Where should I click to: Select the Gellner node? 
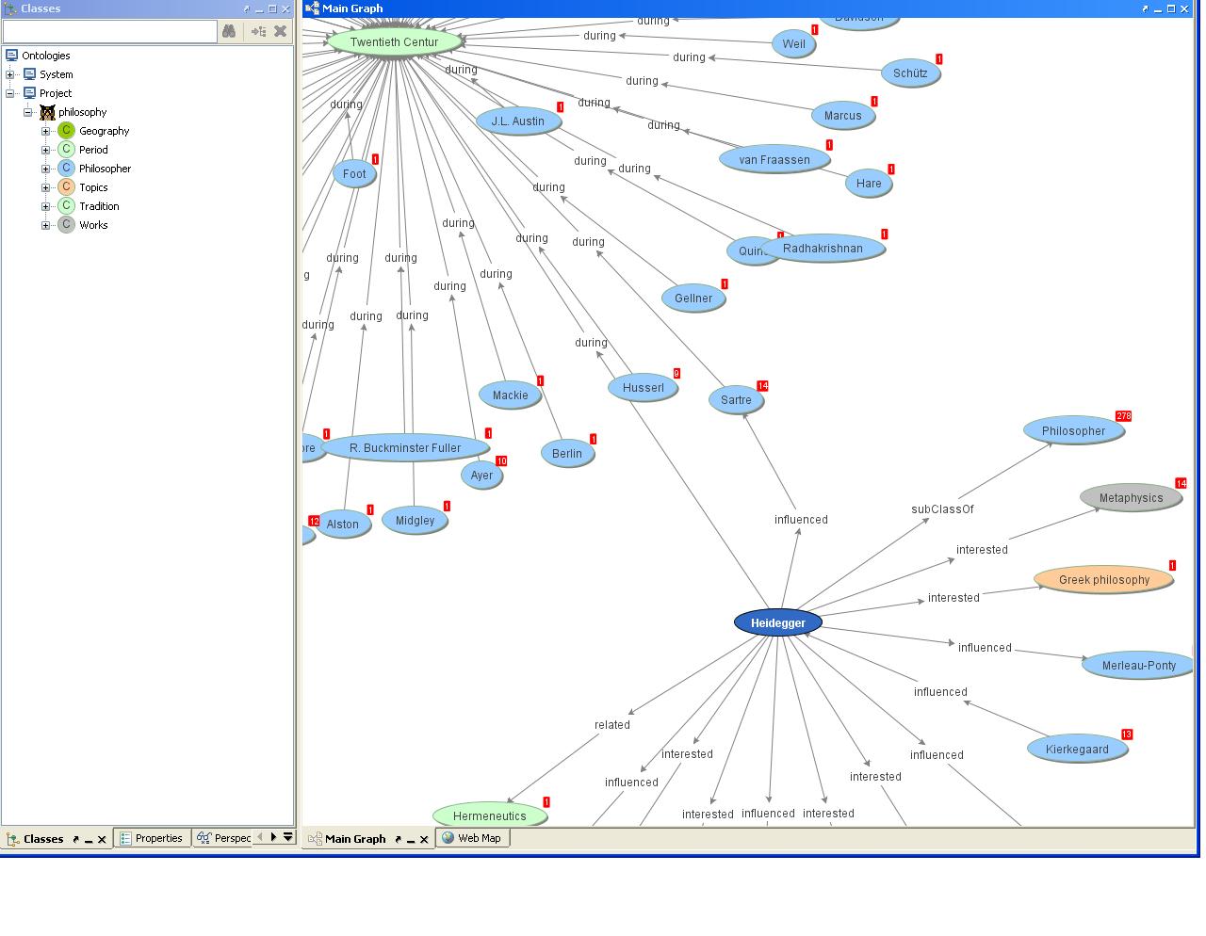point(693,298)
